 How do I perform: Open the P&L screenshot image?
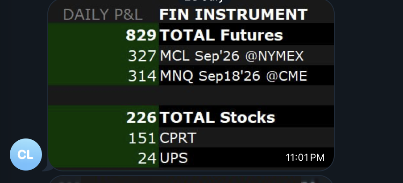pos(191,85)
